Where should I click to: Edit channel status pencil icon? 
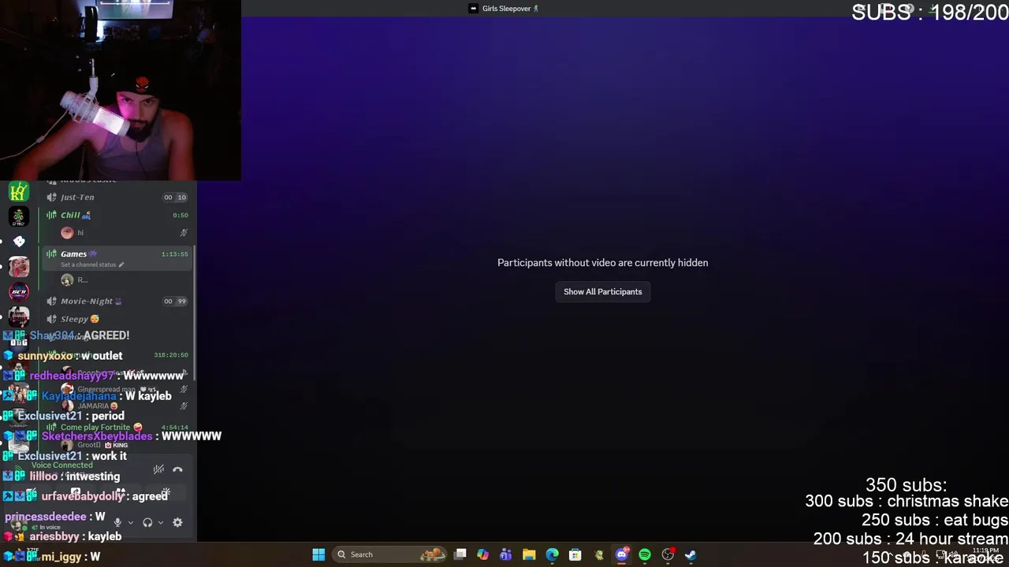coord(121,265)
